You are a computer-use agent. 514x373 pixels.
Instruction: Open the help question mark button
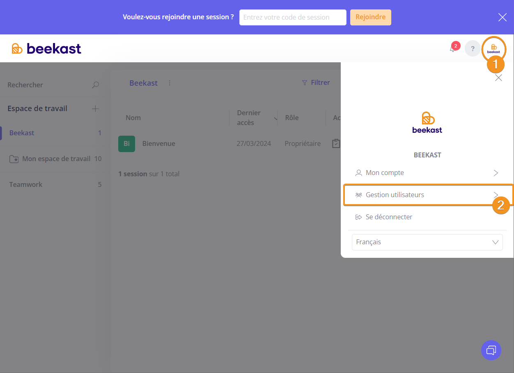coord(473,48)
